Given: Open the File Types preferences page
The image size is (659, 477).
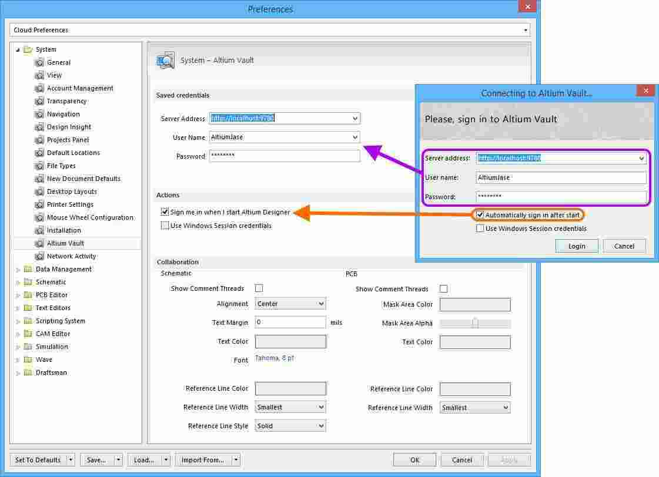Looking at the screenshot, I should (x=61, y=166).
